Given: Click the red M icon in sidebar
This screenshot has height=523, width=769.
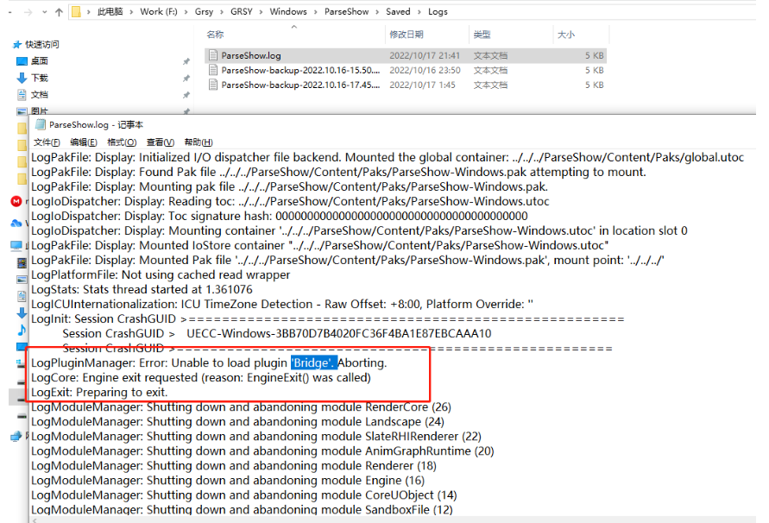Looking at the screenshot, I should click(16, 201).
